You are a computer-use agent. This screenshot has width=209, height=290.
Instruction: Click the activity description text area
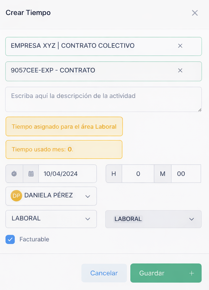(x=103, y=99)
